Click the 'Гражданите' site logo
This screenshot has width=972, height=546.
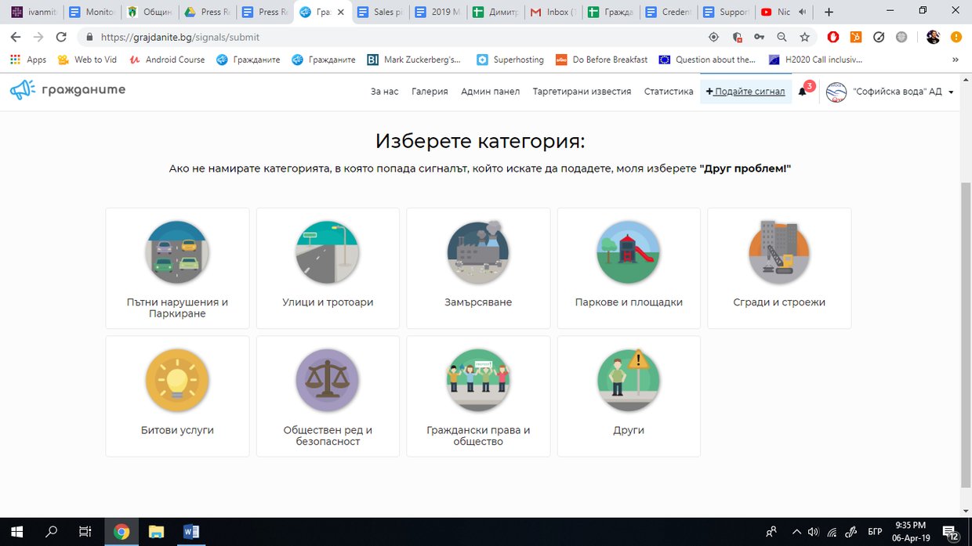click(x=68, y=90)
